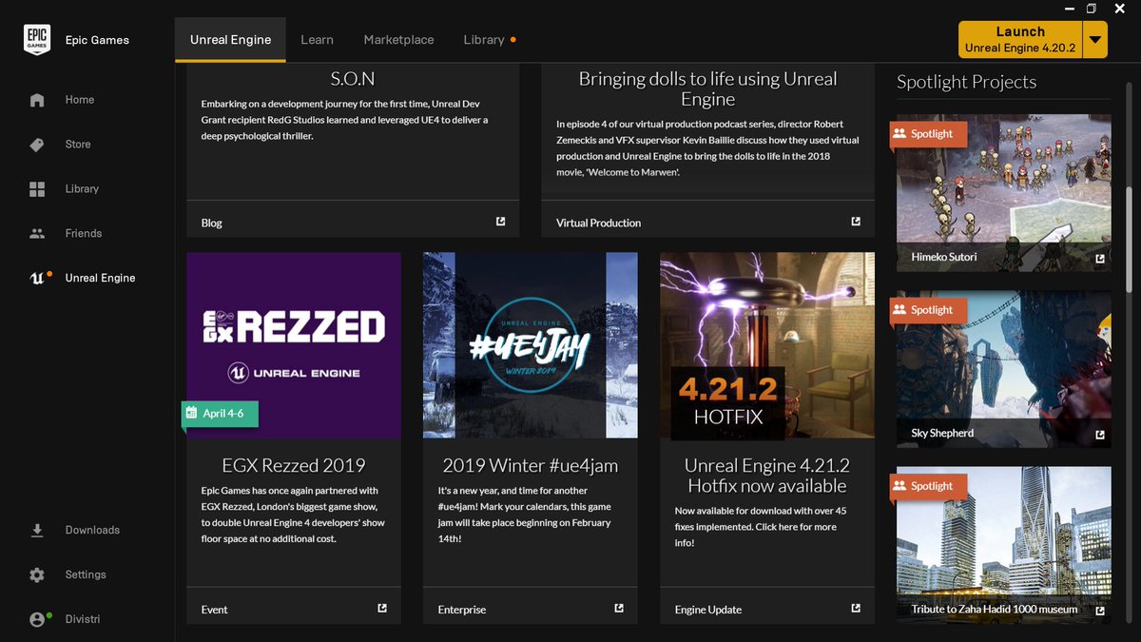1141x642 pixels.
Task: Click the 4.21.2 Hotfix banner image
Action: [x=767, y=345]
